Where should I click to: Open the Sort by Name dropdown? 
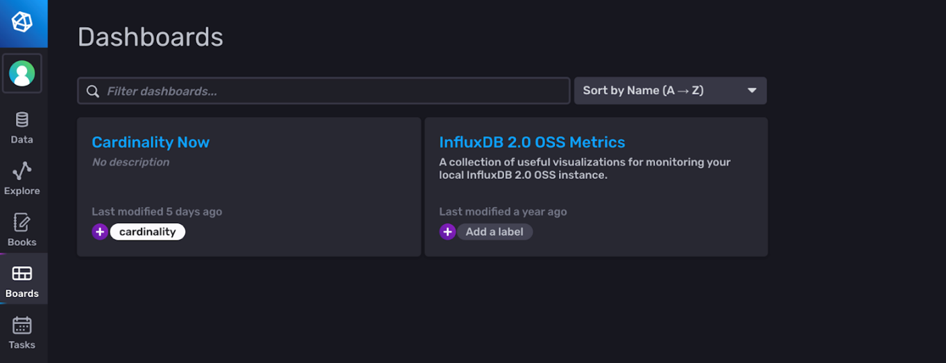tap(670, 91)
